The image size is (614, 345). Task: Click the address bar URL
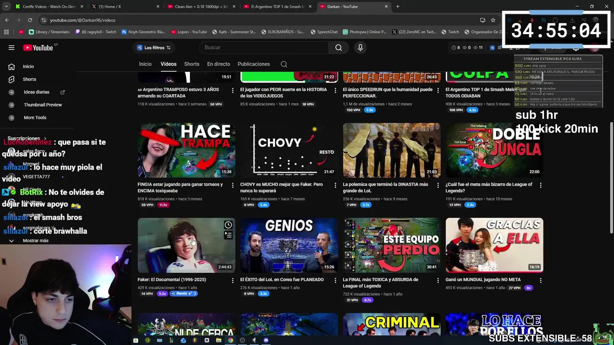[83, 20]
